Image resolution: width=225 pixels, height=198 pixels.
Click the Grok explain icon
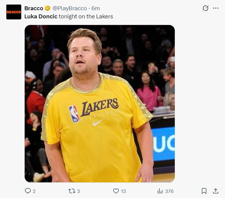pos(205,8)
